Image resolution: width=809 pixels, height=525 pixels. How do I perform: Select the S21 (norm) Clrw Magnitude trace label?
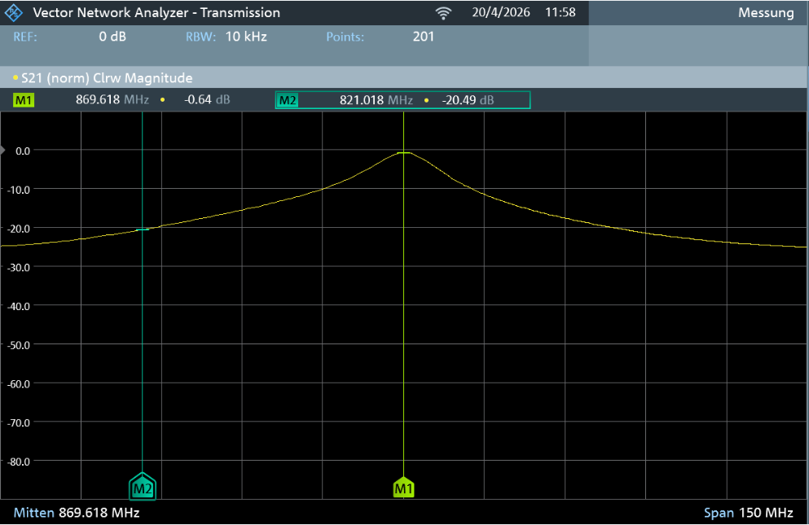coord(107,78)
